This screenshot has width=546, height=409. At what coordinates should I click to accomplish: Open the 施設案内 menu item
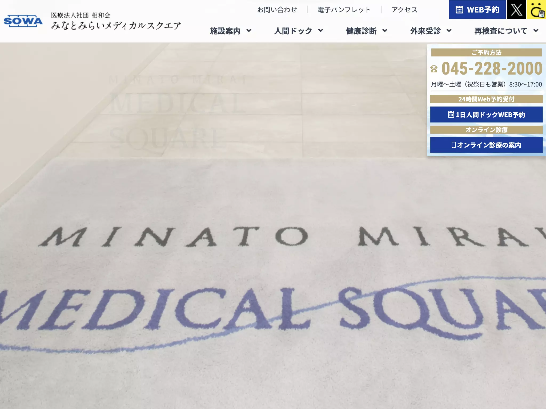click(225, 31)
